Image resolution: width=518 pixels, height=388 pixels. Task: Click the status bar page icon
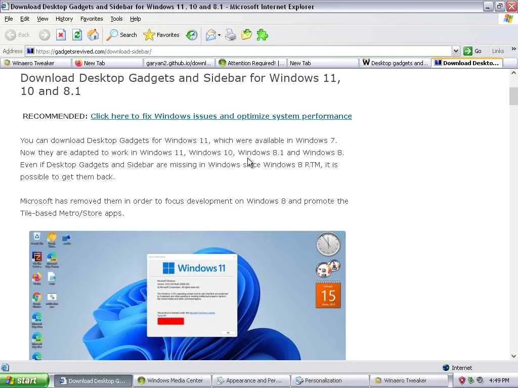pyautogui.click(x=5, y=367)
